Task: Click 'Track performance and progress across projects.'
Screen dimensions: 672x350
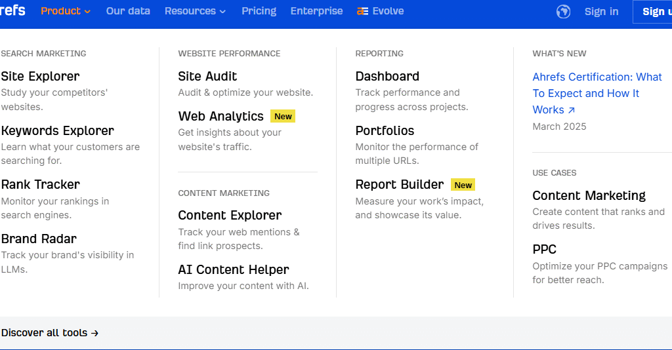Action: (411, 100)
